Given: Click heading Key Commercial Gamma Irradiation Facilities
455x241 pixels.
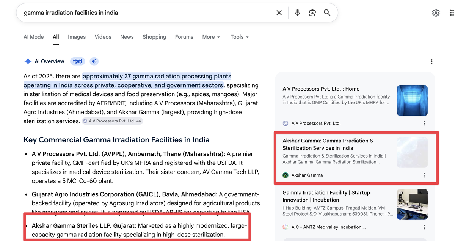Looking at the screenshot, I should point(116,140).
